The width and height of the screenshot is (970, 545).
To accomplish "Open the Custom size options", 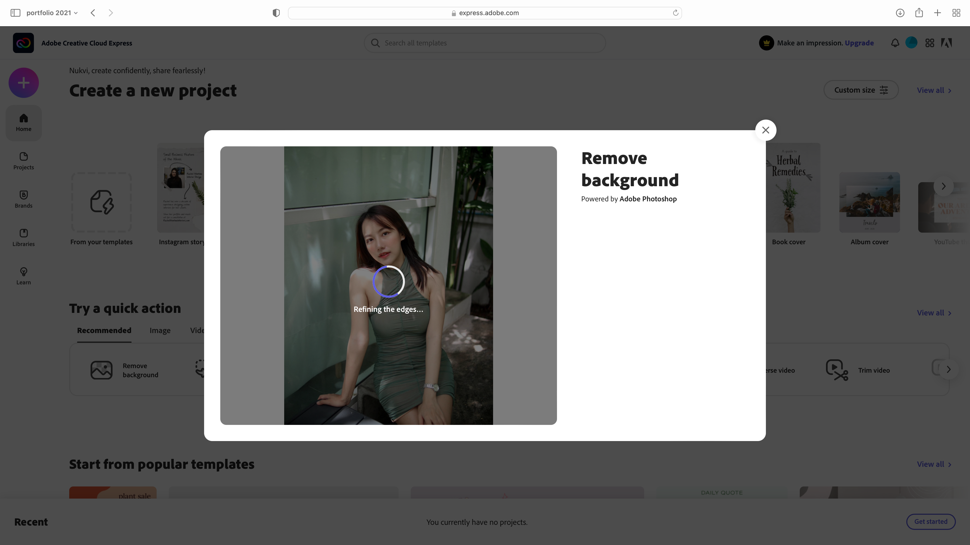I will pos(861,90).
